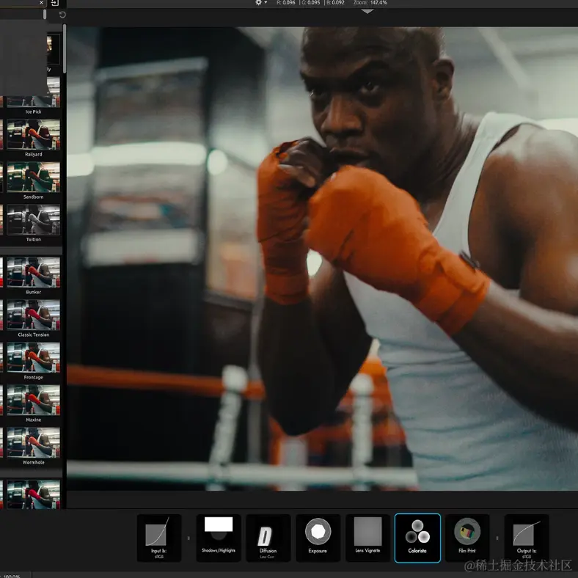
Task: Select the Diffusion tool in chain
Action: [268, 538]
